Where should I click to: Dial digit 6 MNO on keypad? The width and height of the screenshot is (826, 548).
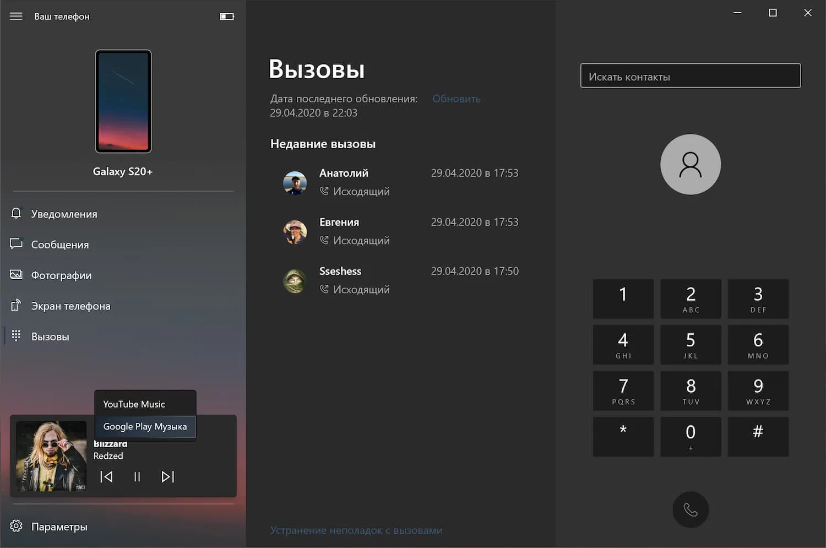pyautogui.click(x=758, y=345)
